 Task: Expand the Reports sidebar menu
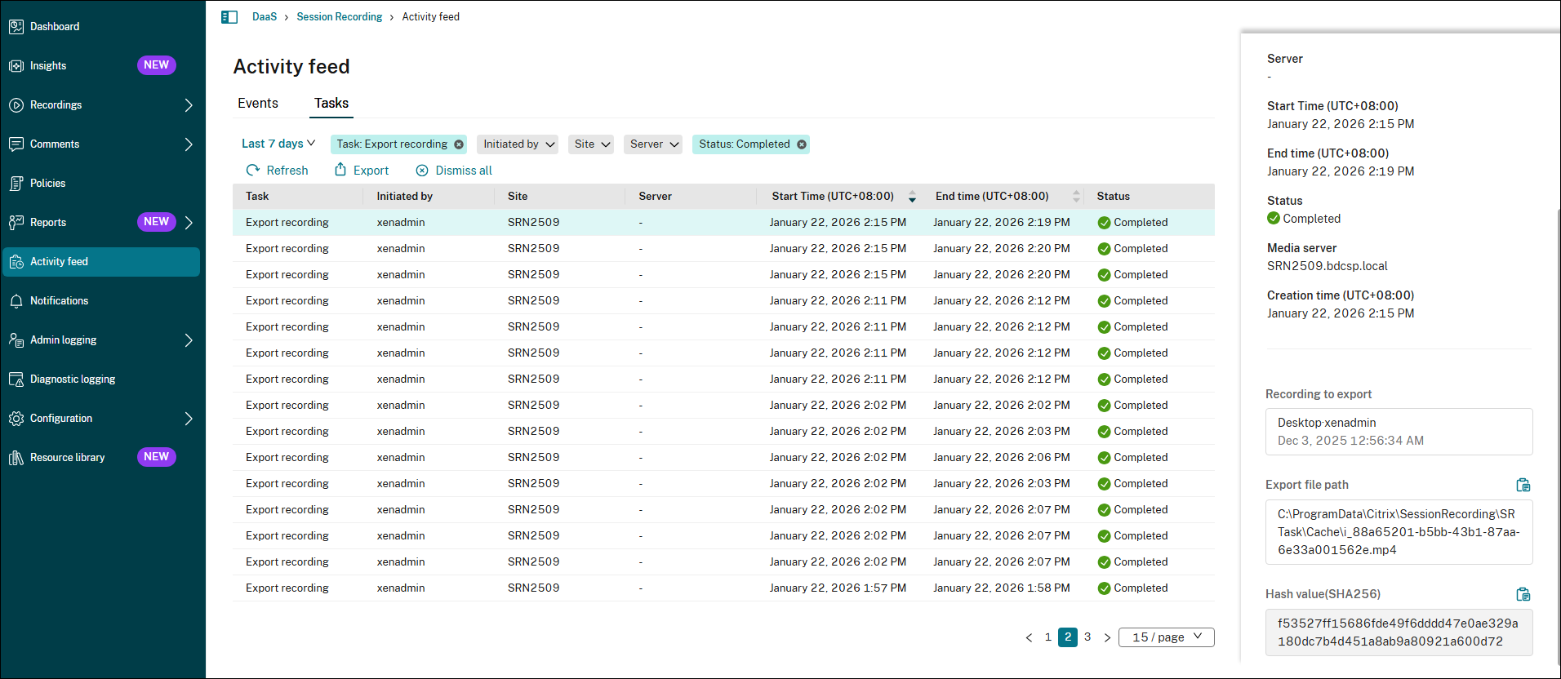[189, 223]
